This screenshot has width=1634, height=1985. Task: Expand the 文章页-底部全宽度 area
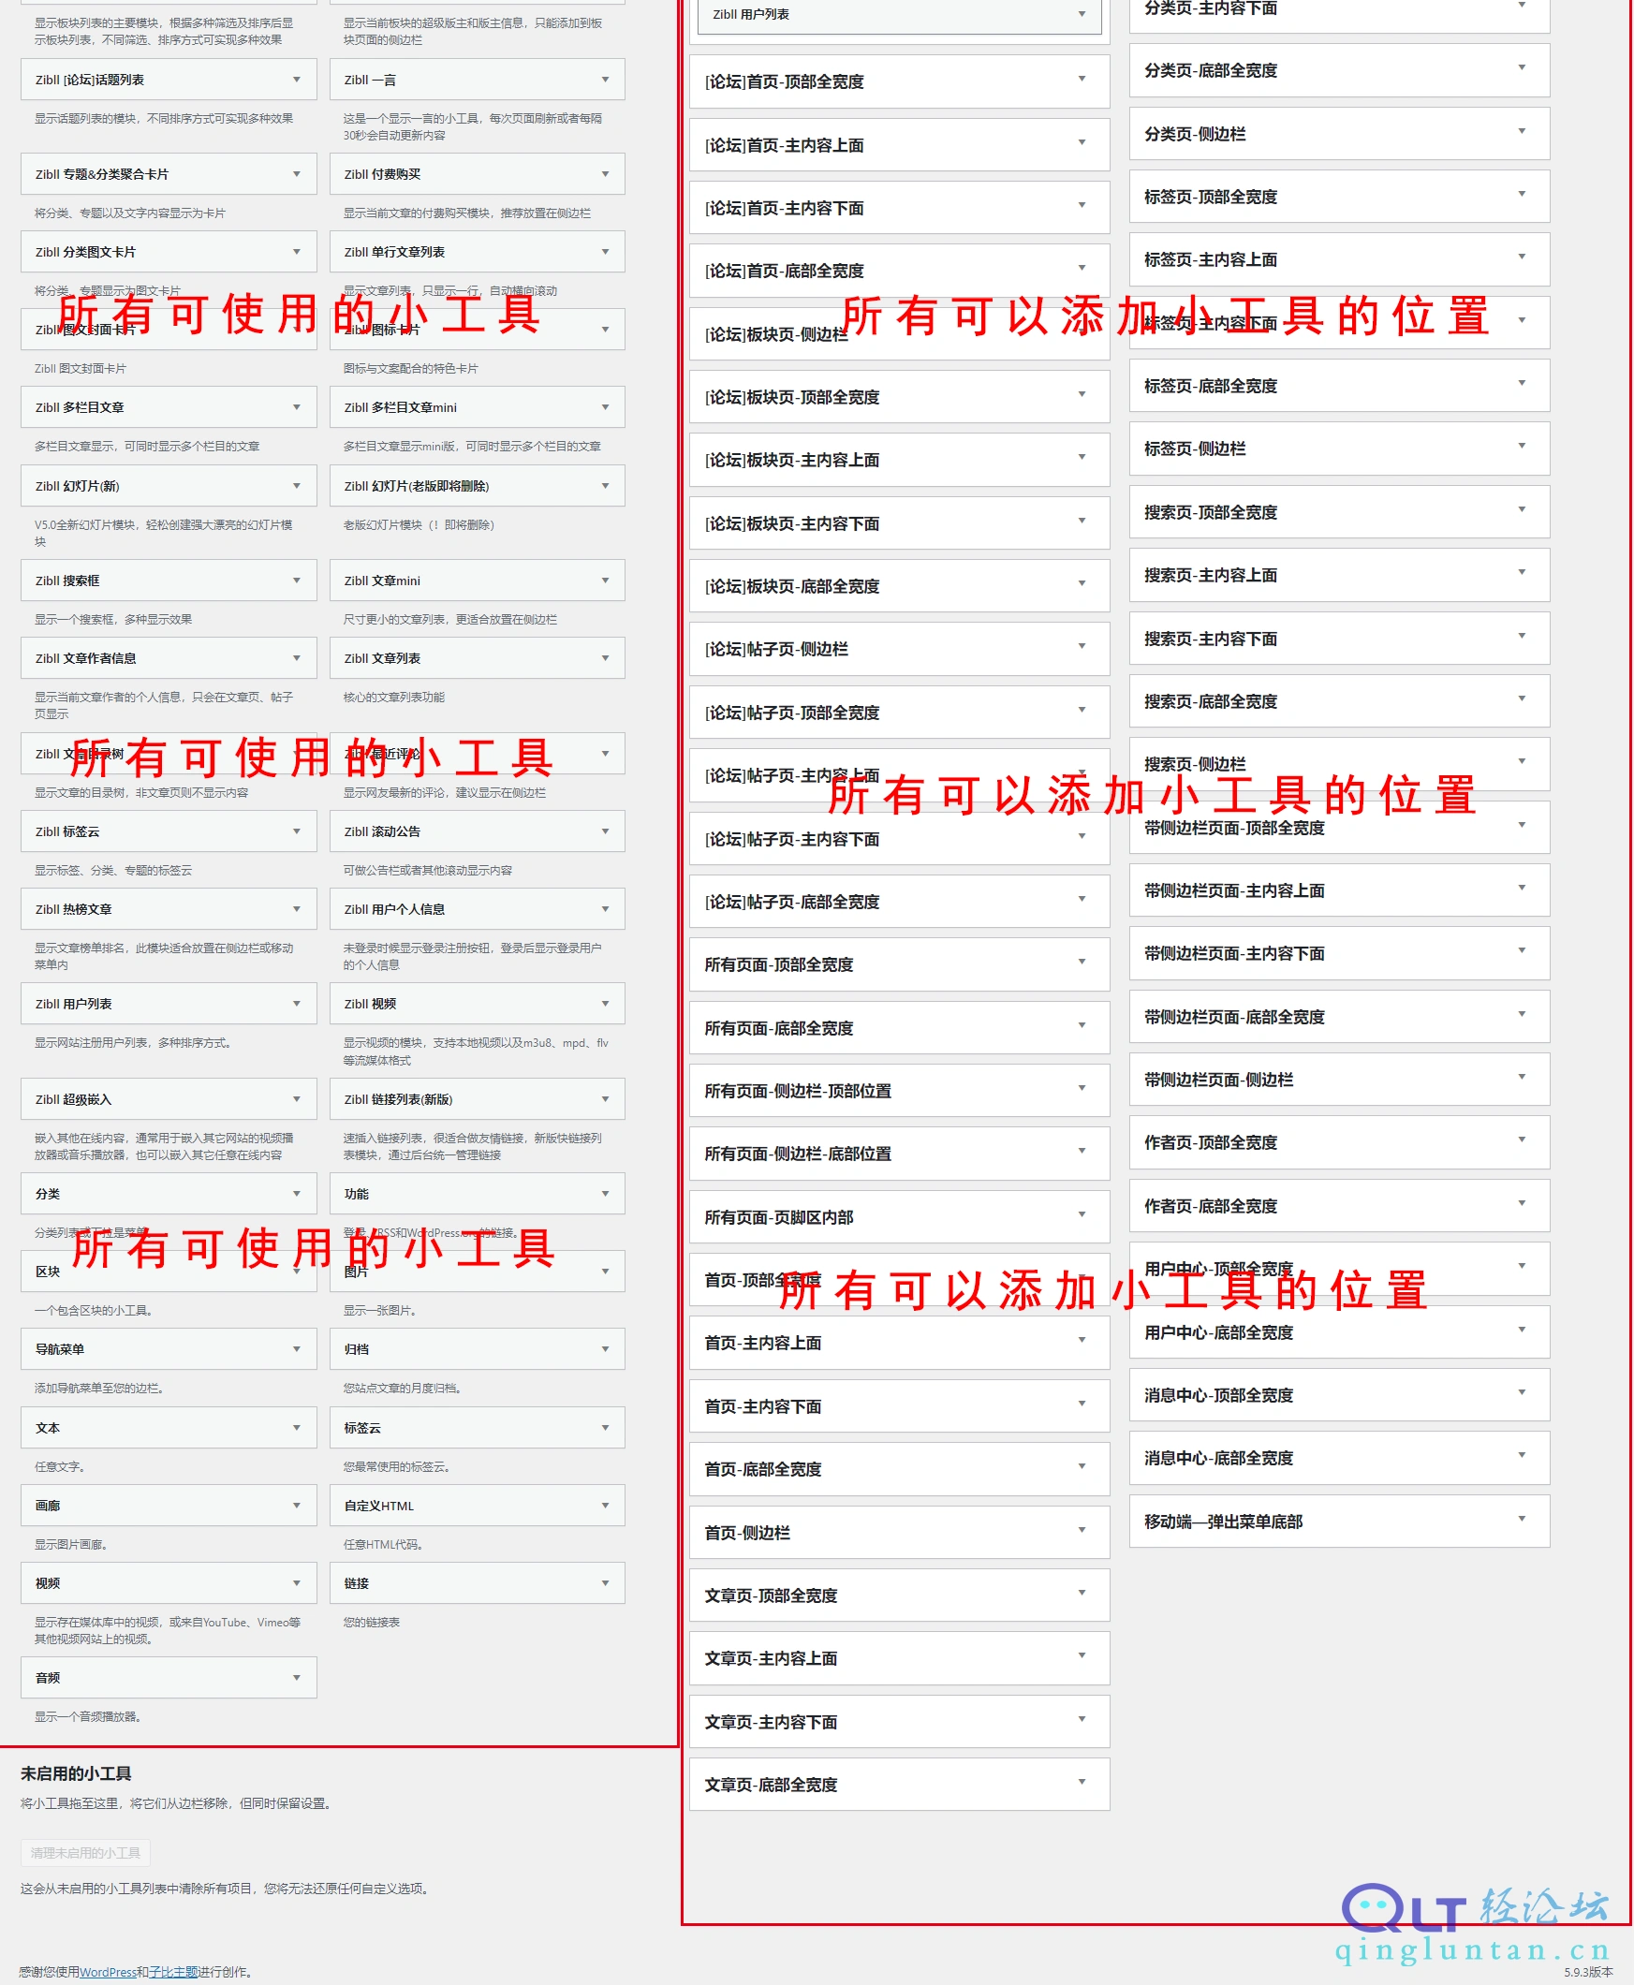(899, 1784)
